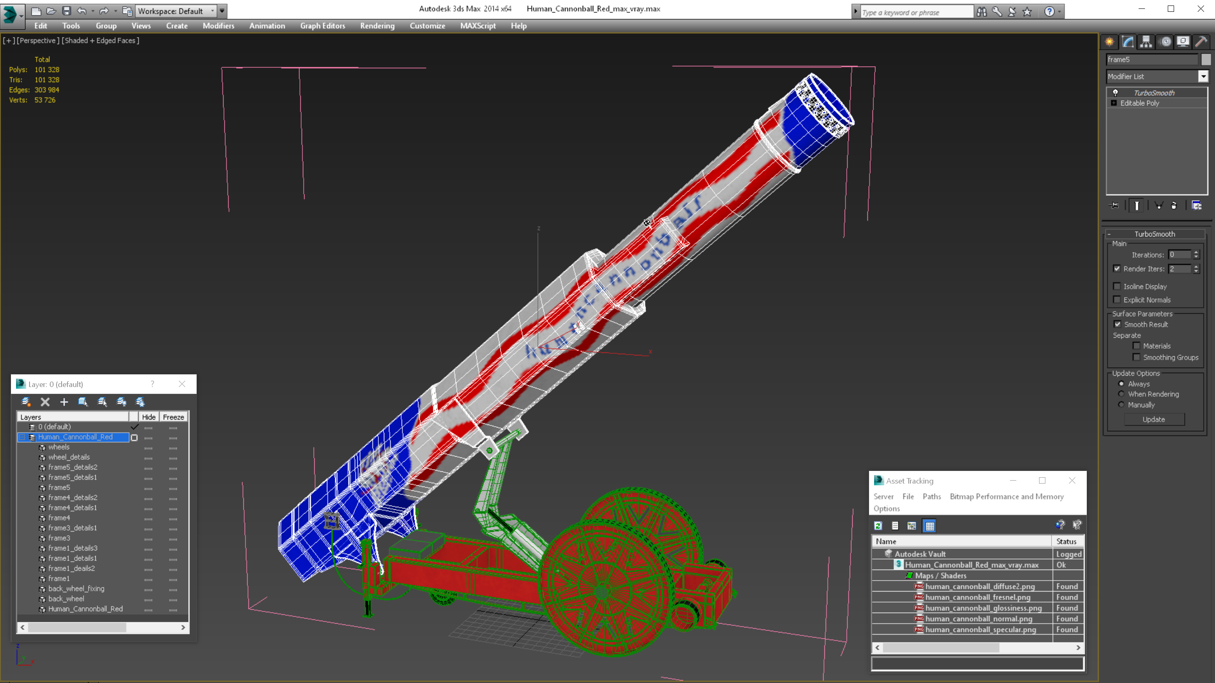The height and width of the screenshot is (683, 1215).
Task: Enable Explicit Normals checkbox
Action: point(1117,299)
